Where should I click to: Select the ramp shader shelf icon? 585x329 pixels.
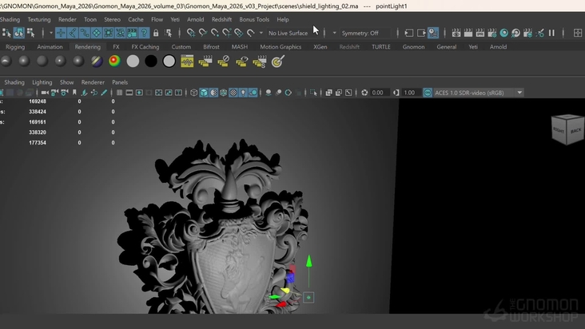tap(114, 61)
